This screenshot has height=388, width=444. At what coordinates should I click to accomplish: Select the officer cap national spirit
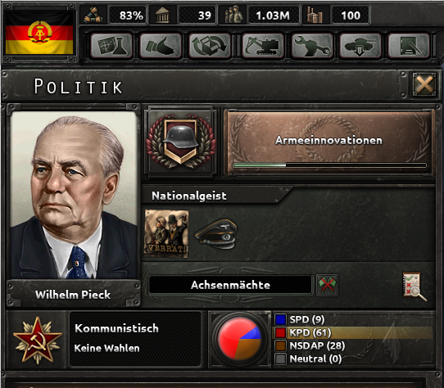215,234
